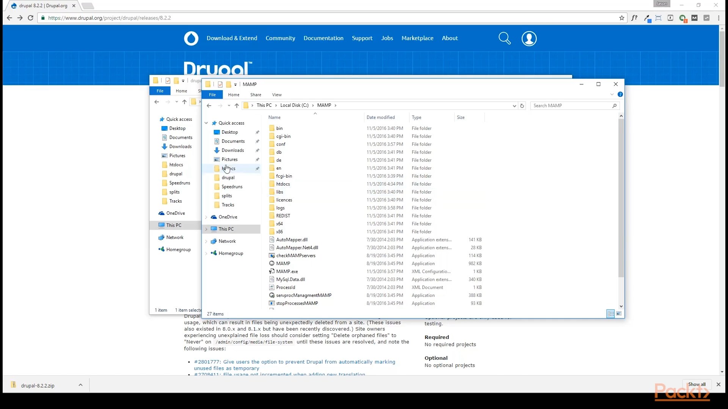This screenshot has width=728, height=409.
Task: Expand Quick access tree in MAMP window
Action: tap(206, 123)
